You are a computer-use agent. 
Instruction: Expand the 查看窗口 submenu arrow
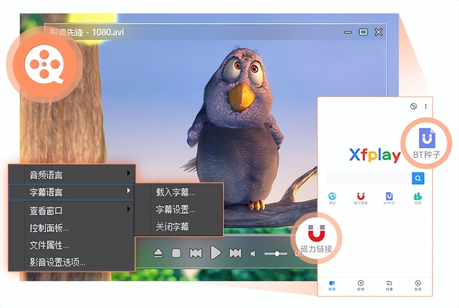tap(128, 209)
